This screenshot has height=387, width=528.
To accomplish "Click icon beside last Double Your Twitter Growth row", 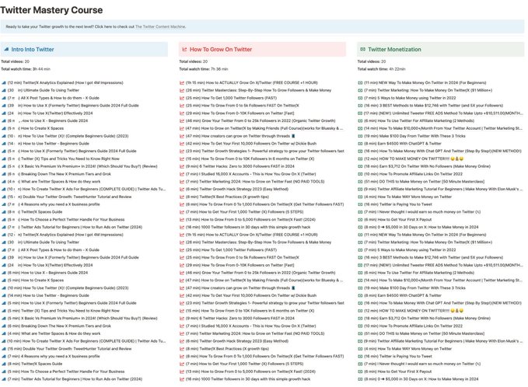I will [x=4, y=349].
